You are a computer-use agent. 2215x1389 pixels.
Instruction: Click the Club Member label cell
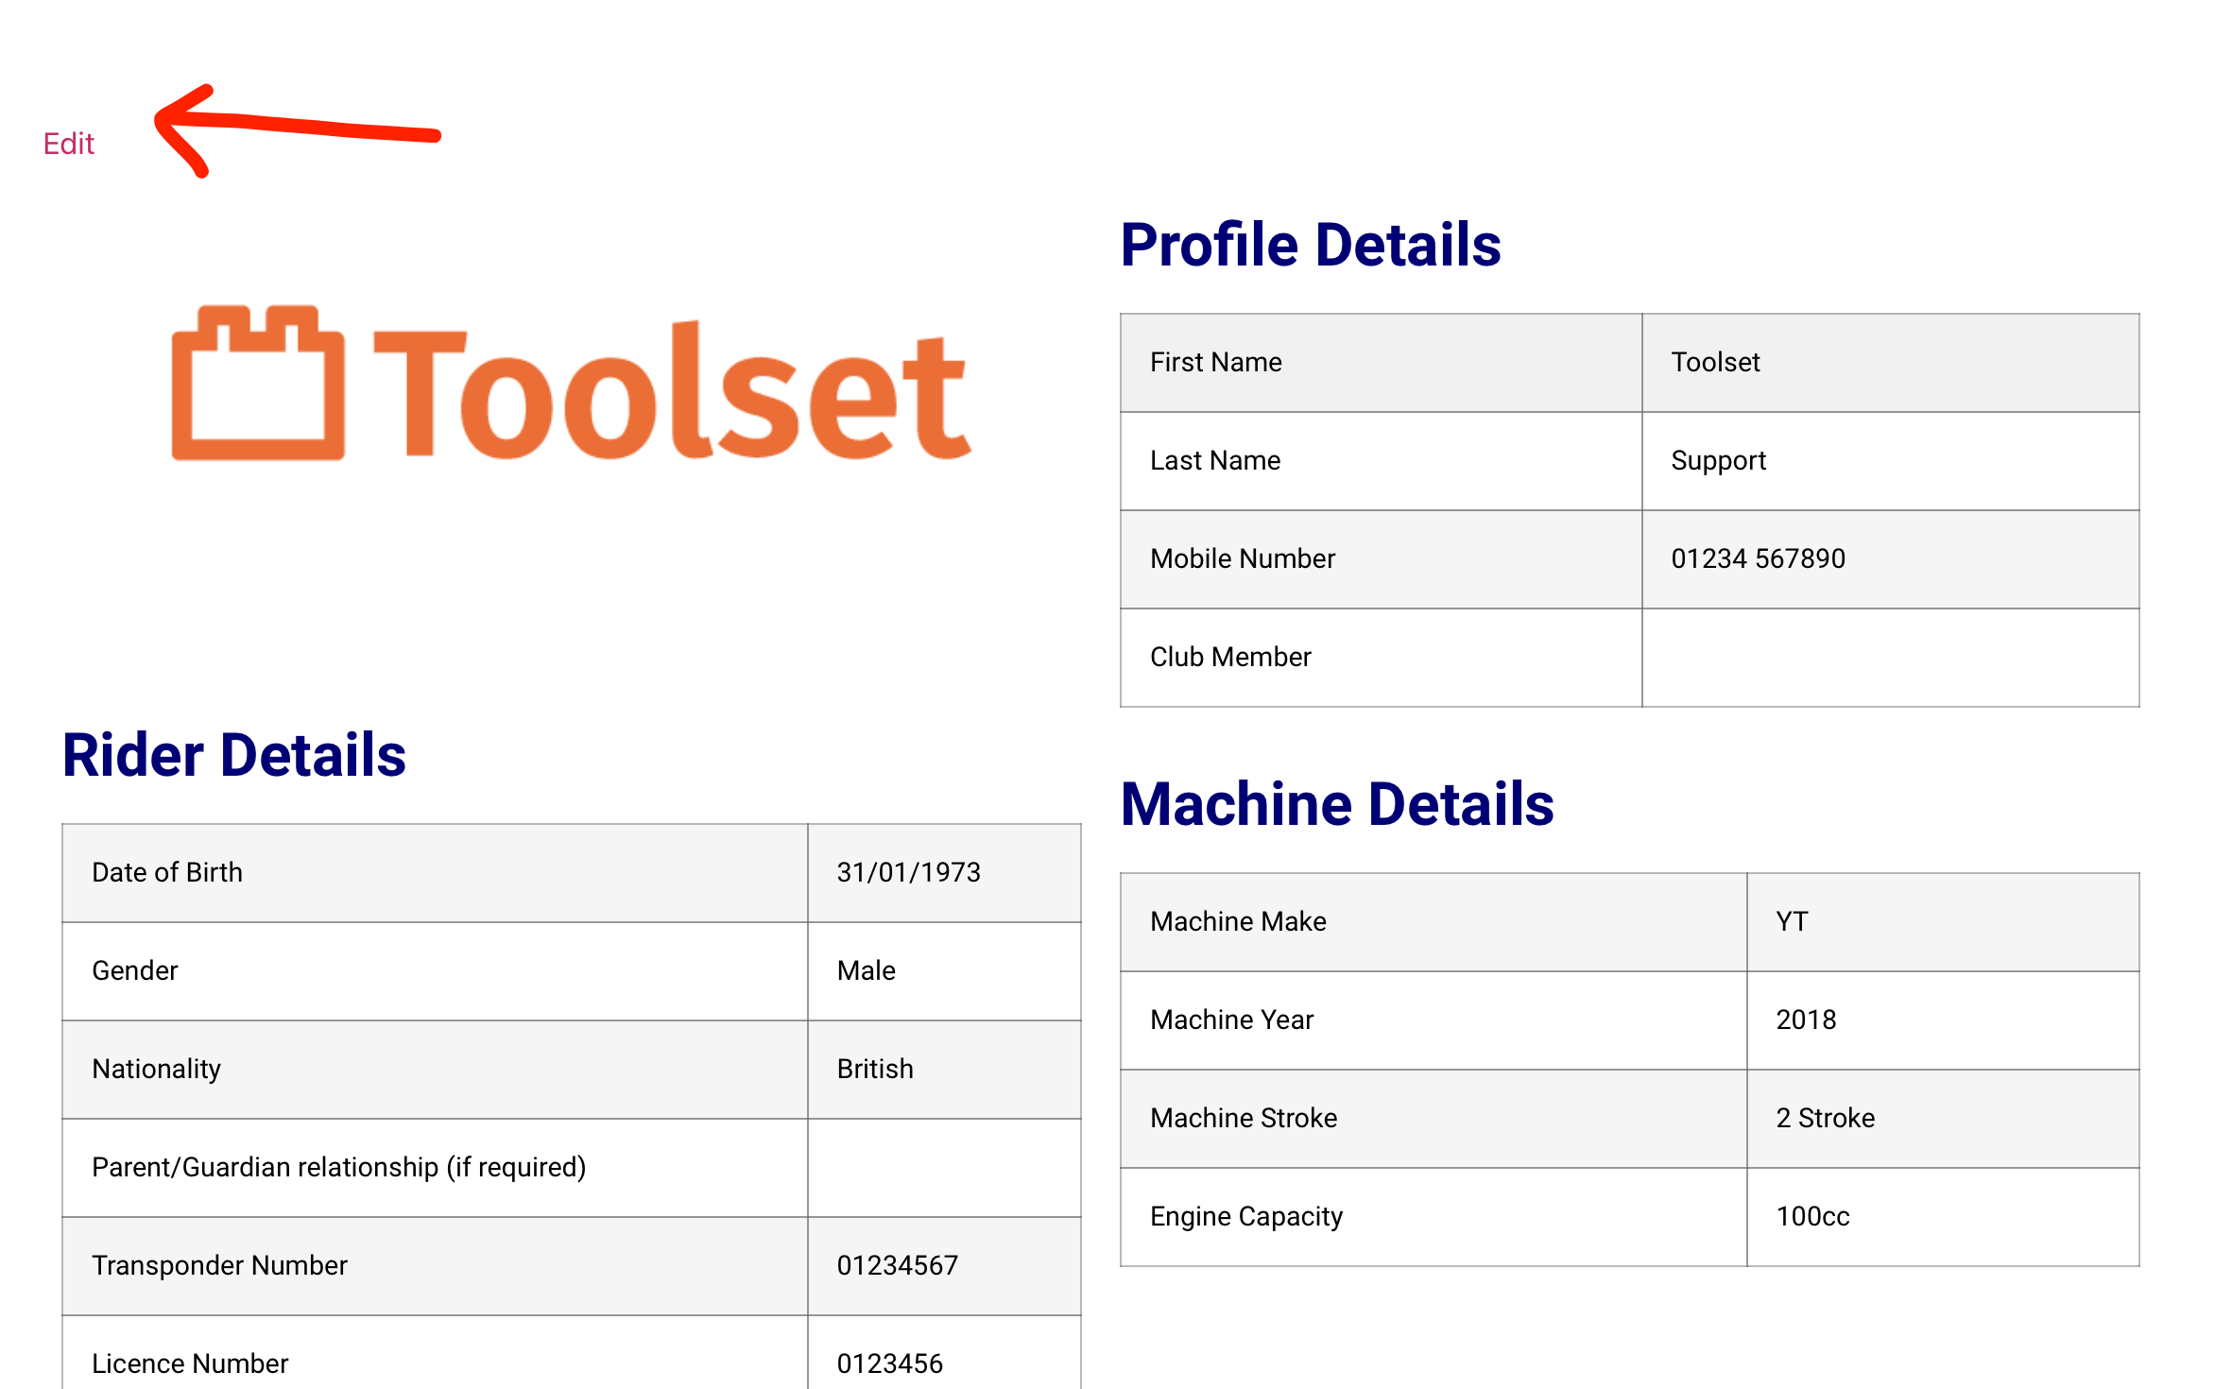coord(1381,658)
